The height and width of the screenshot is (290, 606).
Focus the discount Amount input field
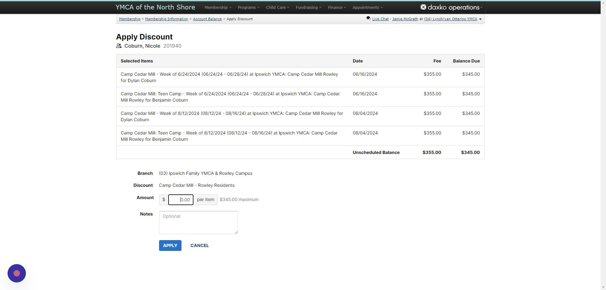pos(181,200)
